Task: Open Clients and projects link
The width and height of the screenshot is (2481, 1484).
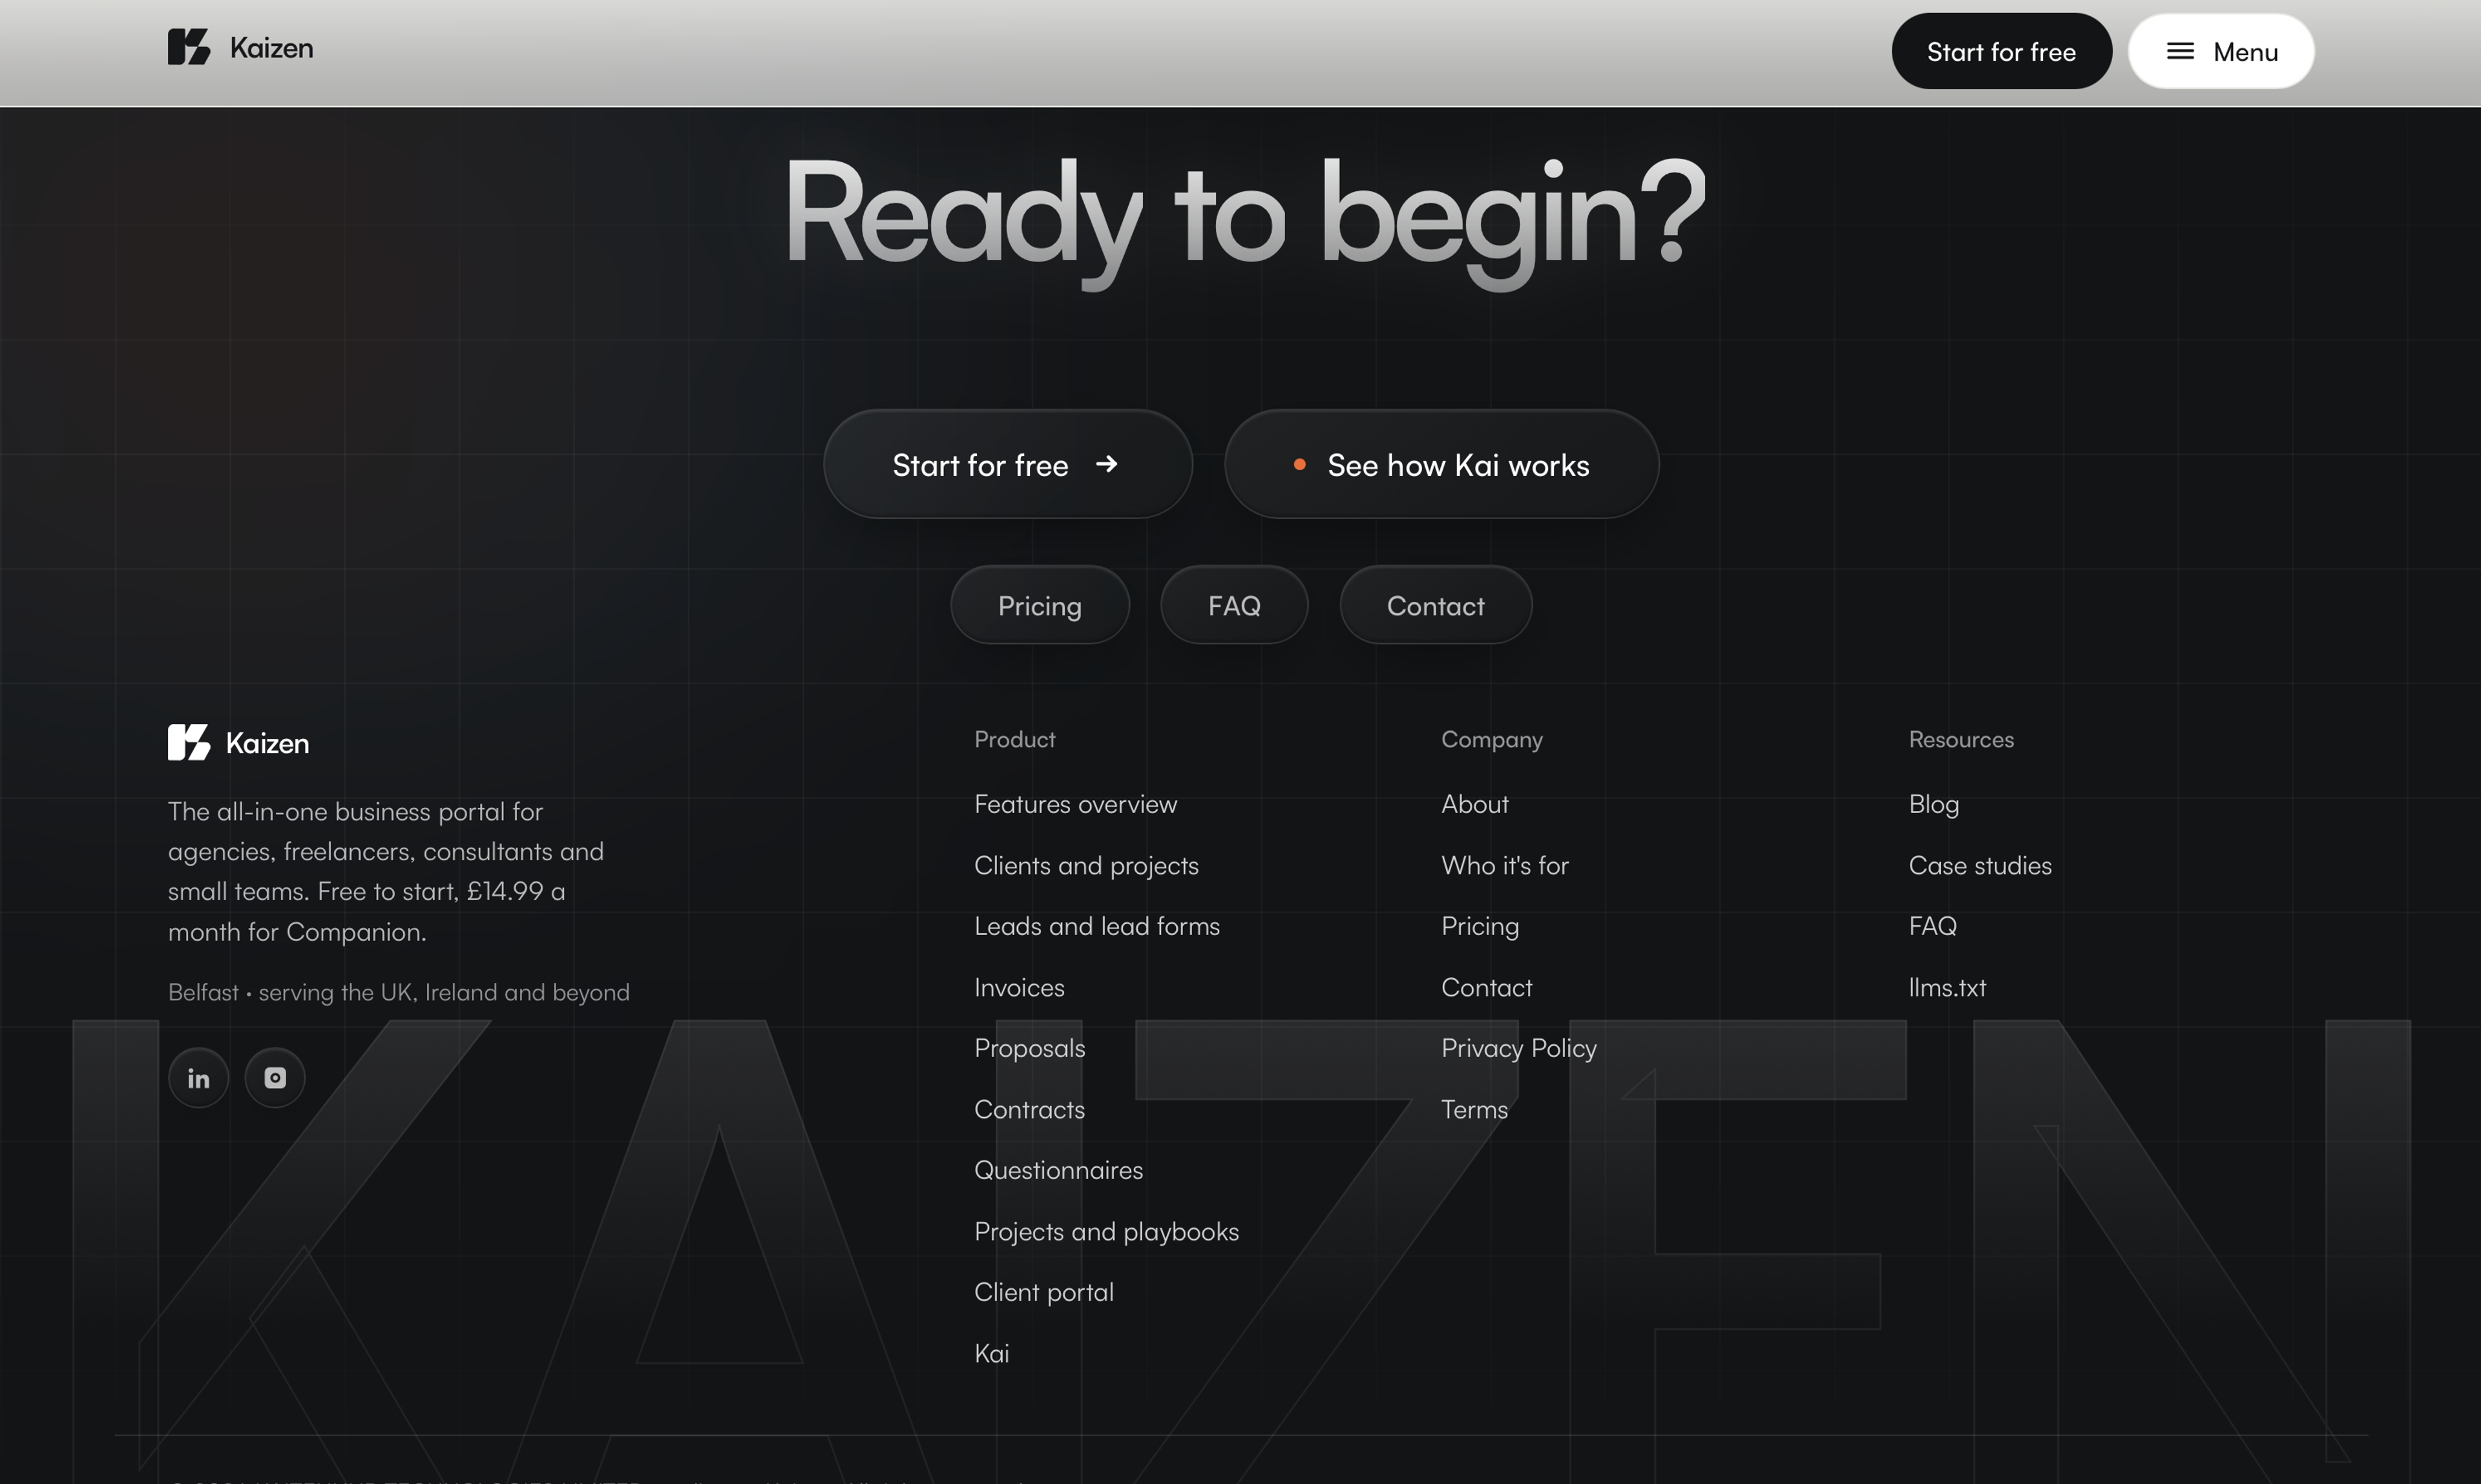Action: (x=1087, y=865)
